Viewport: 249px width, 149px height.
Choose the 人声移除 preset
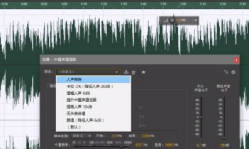click(x=93, y=79)
